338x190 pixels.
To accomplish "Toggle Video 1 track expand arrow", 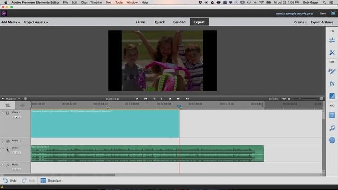I will tap(3, 112).
